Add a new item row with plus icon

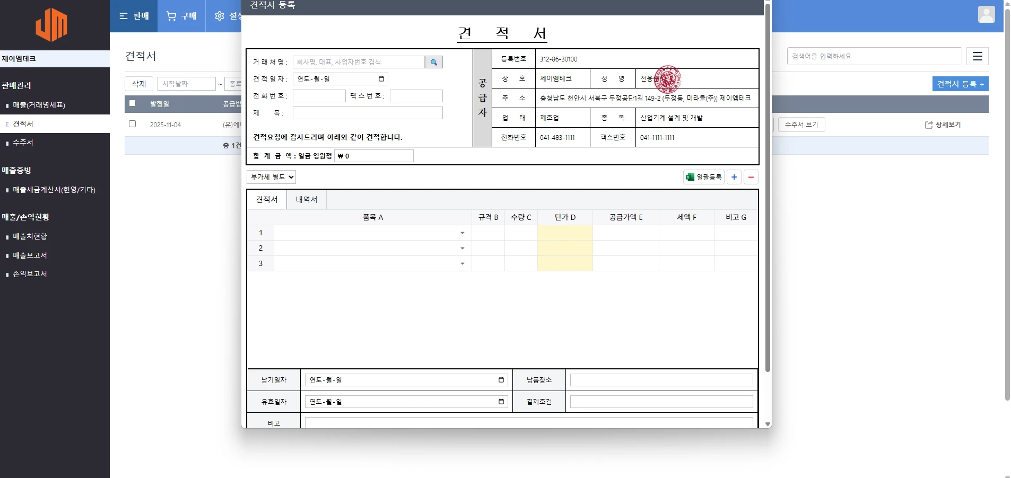click(734, 177)
